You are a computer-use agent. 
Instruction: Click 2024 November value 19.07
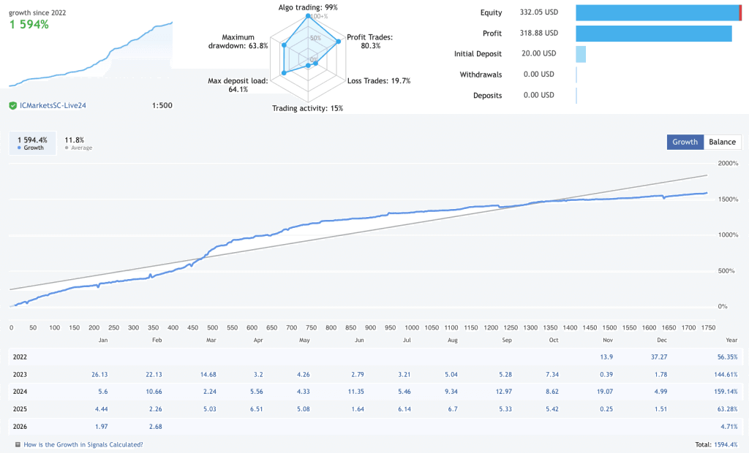click(605, 392)
